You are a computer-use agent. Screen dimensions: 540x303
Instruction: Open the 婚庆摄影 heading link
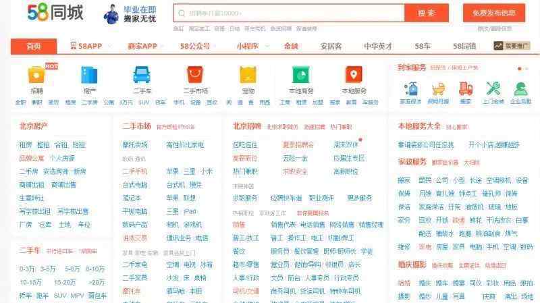[x=412, y=265]
